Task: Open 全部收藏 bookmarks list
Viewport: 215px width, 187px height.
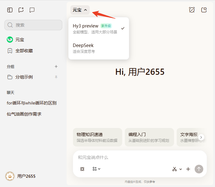Action: point(33,51)
